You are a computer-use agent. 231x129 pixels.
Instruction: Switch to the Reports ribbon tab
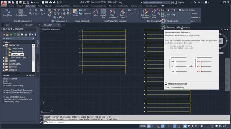[48, 6]
